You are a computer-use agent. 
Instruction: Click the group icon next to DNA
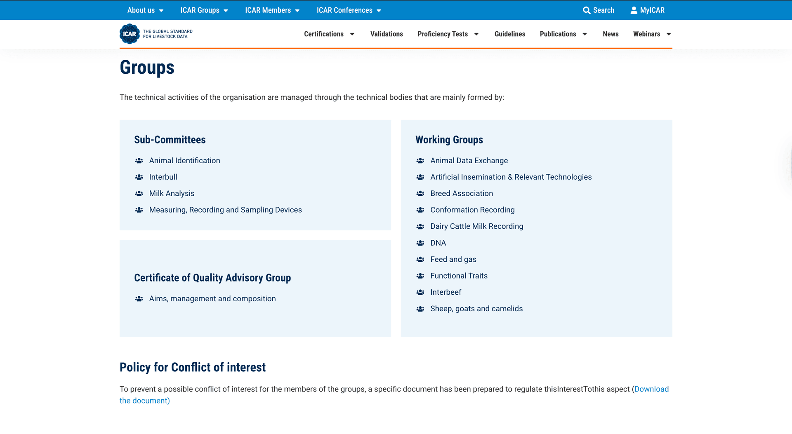[420, 243]
